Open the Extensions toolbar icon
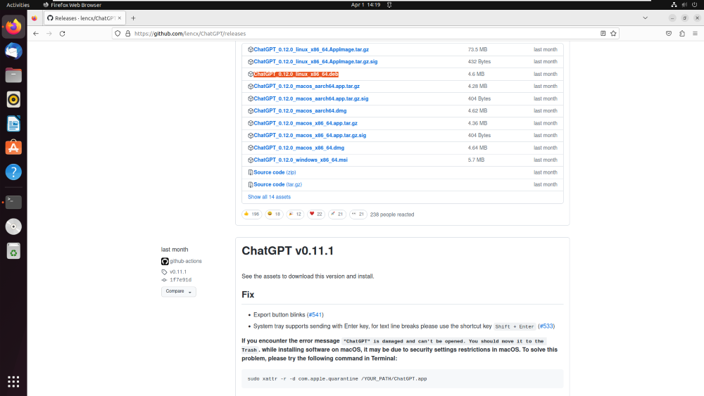Viewport: 704px width, 396px height. (x=682, y=34)
